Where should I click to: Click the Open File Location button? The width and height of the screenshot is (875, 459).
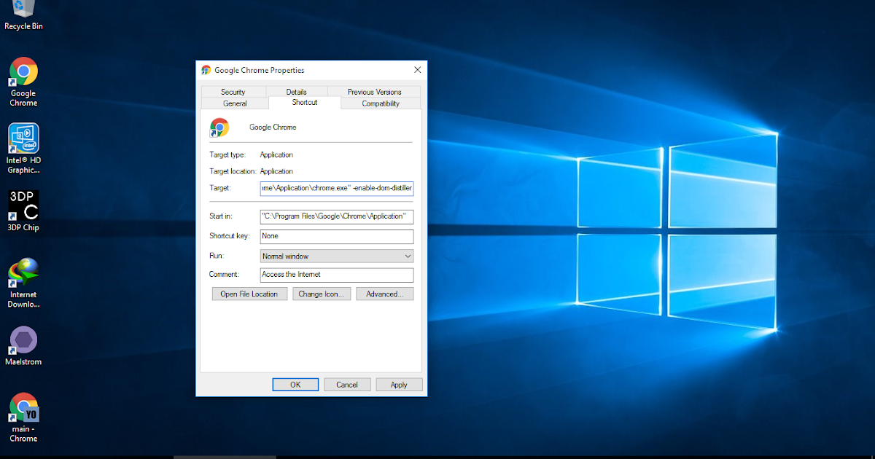tap(249, 294)
